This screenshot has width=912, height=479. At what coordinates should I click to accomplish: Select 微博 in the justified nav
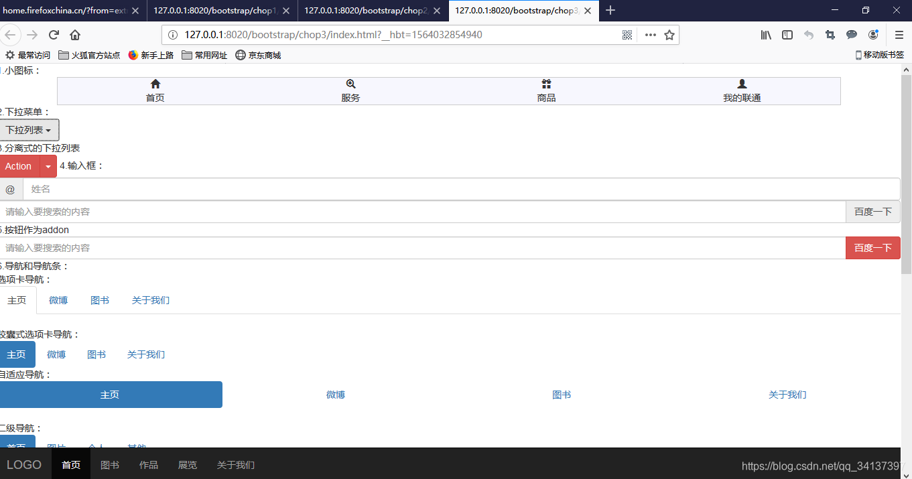[x=336, y=395]
